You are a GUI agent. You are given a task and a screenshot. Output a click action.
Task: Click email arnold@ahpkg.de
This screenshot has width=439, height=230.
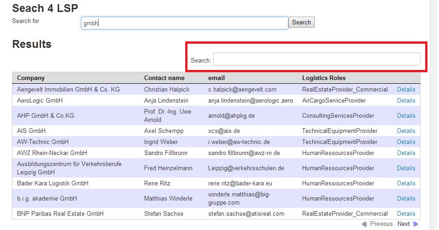pos(231,115)
